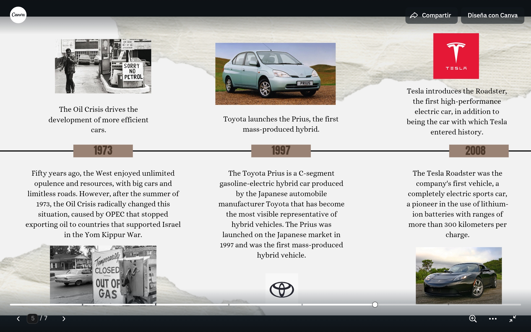This screenshot has height=332, width=531.
Task: Click the 1973 timeline label
Action: pos(103,151)
